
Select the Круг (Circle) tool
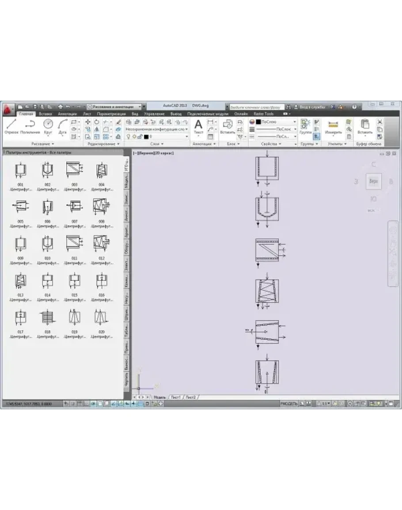click(48, 126)
